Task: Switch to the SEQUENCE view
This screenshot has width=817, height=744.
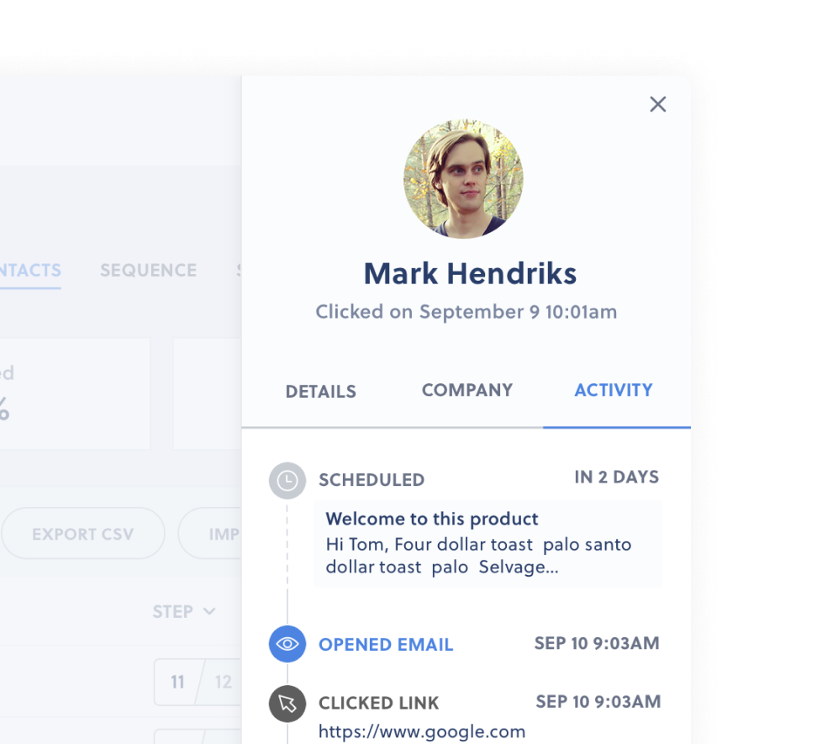Action: [x=148, y=270]
